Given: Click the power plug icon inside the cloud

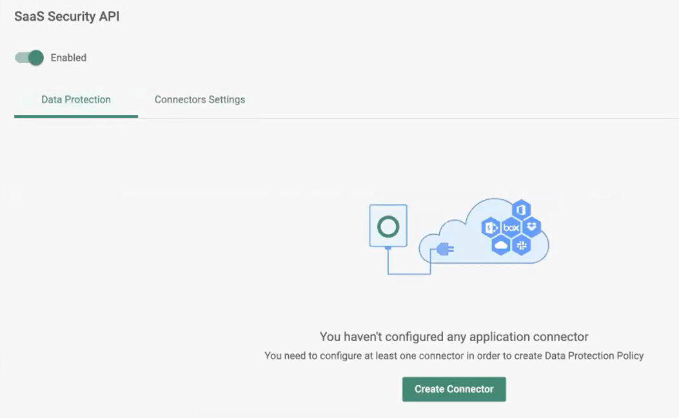Looking at the screenshot, I should point(444,248).
